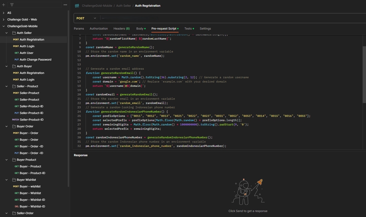This screenshot has height=217, width=366.
Task: Switch to the Authorization tab
Action: pyautogui.click(x=99, y=29)
